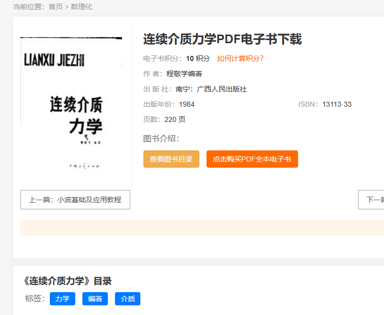384x315 pixels.
Task: Go to previous article 小波基础及应用教程
Action: pos(75,200)
